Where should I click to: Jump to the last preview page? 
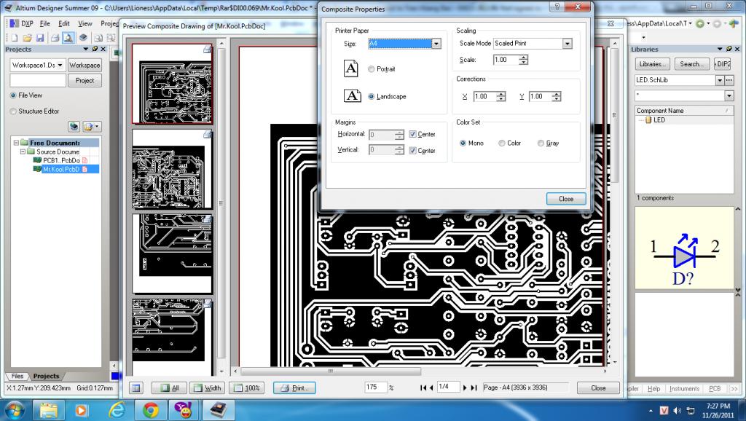click(x=475, y=388)
